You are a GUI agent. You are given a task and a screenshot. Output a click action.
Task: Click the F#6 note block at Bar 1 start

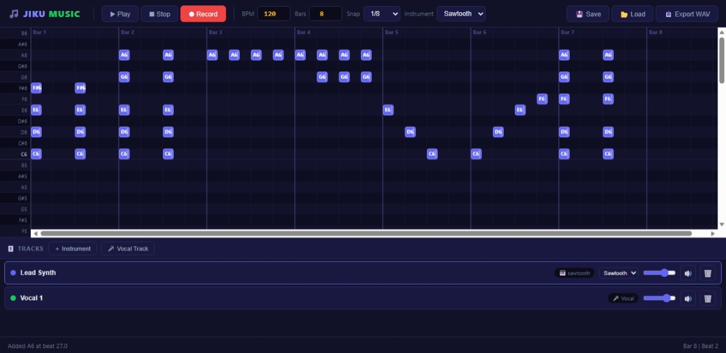click(x=36, y=88)
